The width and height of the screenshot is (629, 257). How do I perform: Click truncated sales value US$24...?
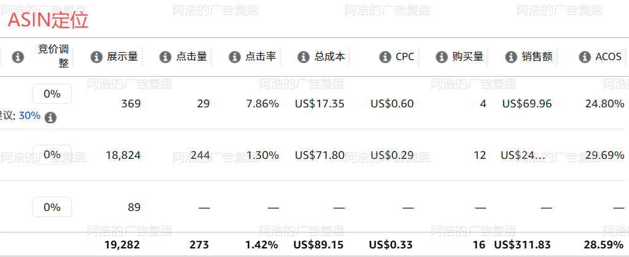[523, 155]
